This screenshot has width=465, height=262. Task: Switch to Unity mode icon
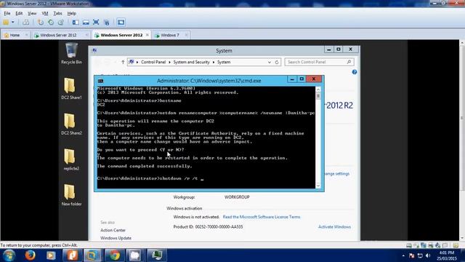tap(106, 23)
